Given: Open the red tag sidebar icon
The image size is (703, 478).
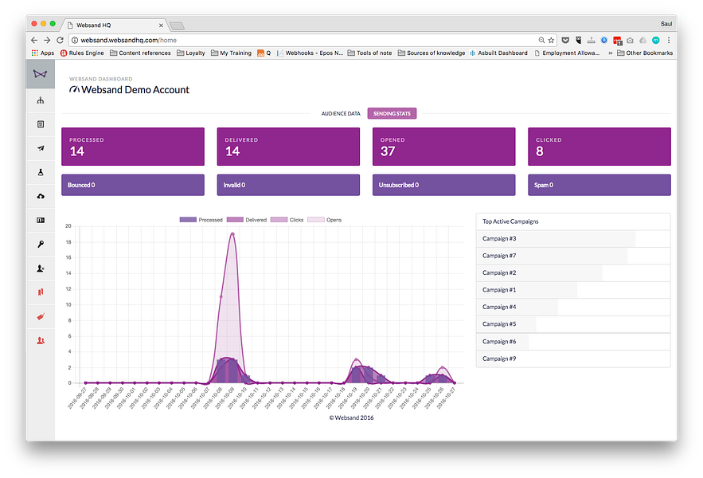Looking at the screenshot, I should point(41,316).
